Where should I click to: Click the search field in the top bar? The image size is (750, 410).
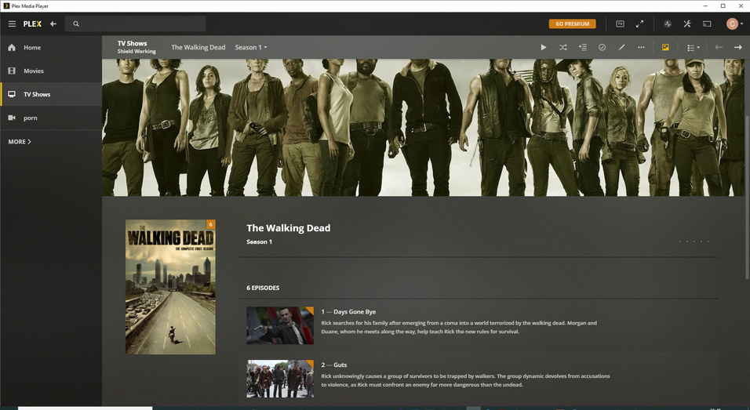click(x=136, y=24)
